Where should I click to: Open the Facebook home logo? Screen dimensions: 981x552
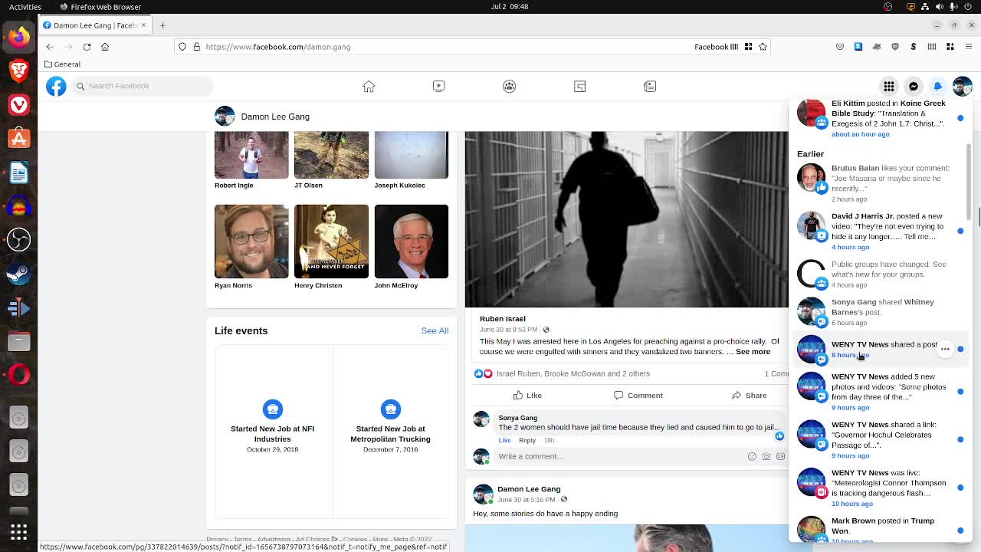click(56, 86)
